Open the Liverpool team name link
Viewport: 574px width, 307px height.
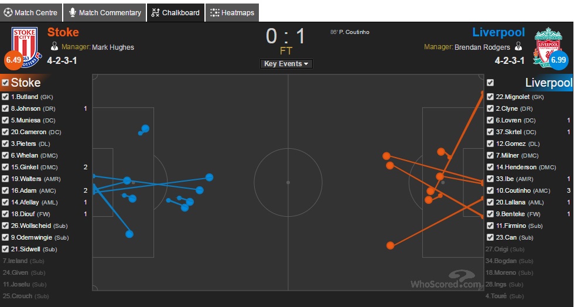(498, 32)
